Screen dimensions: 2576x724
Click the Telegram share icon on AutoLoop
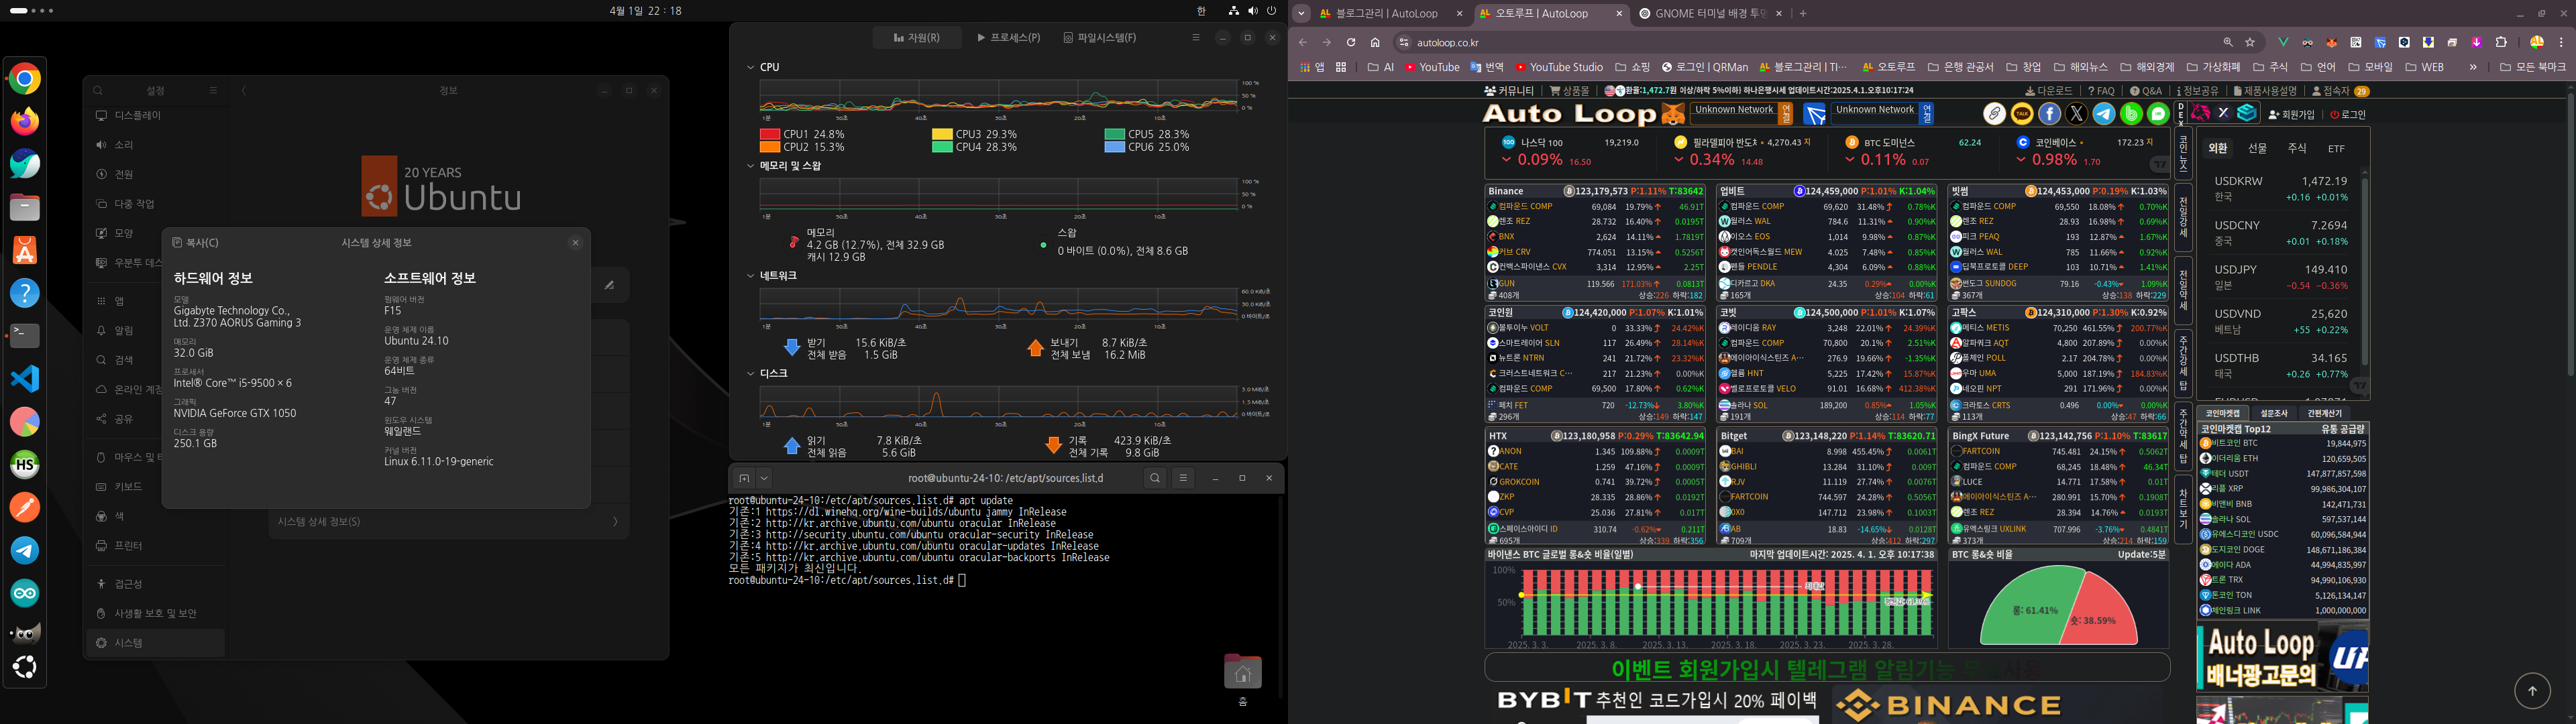(x=2103, y=114)
